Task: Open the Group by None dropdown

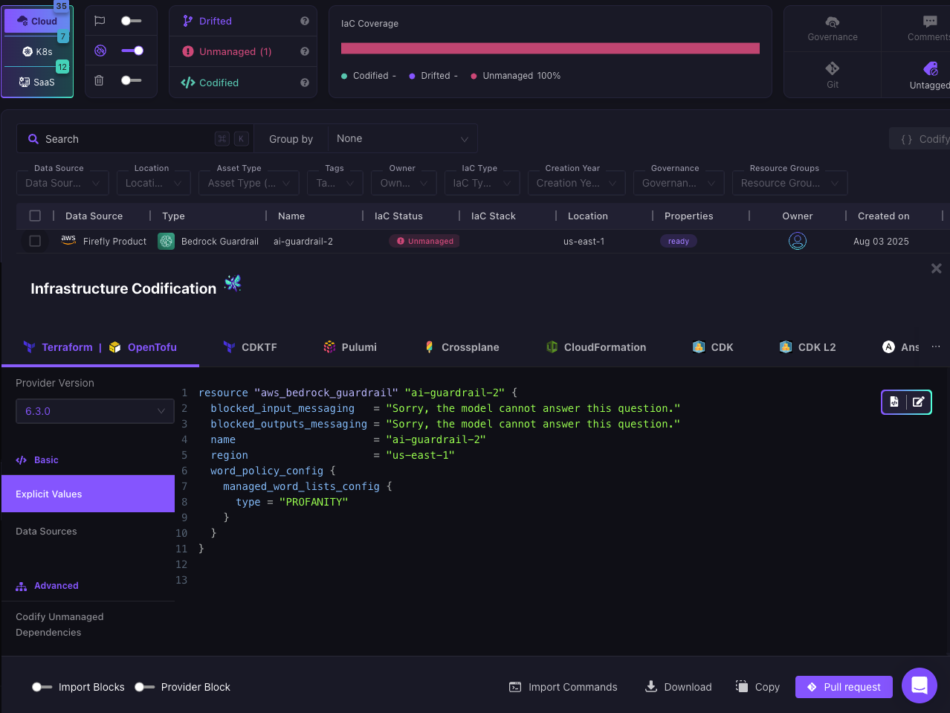Action: [402, 139]
